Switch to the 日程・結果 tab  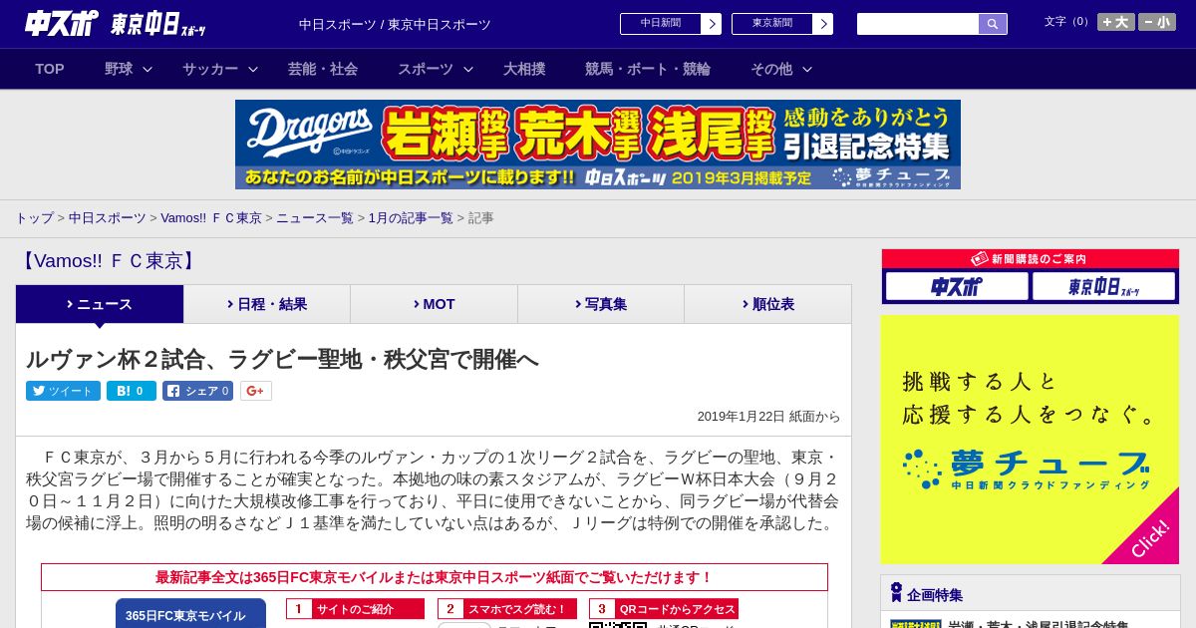[267, 304]
